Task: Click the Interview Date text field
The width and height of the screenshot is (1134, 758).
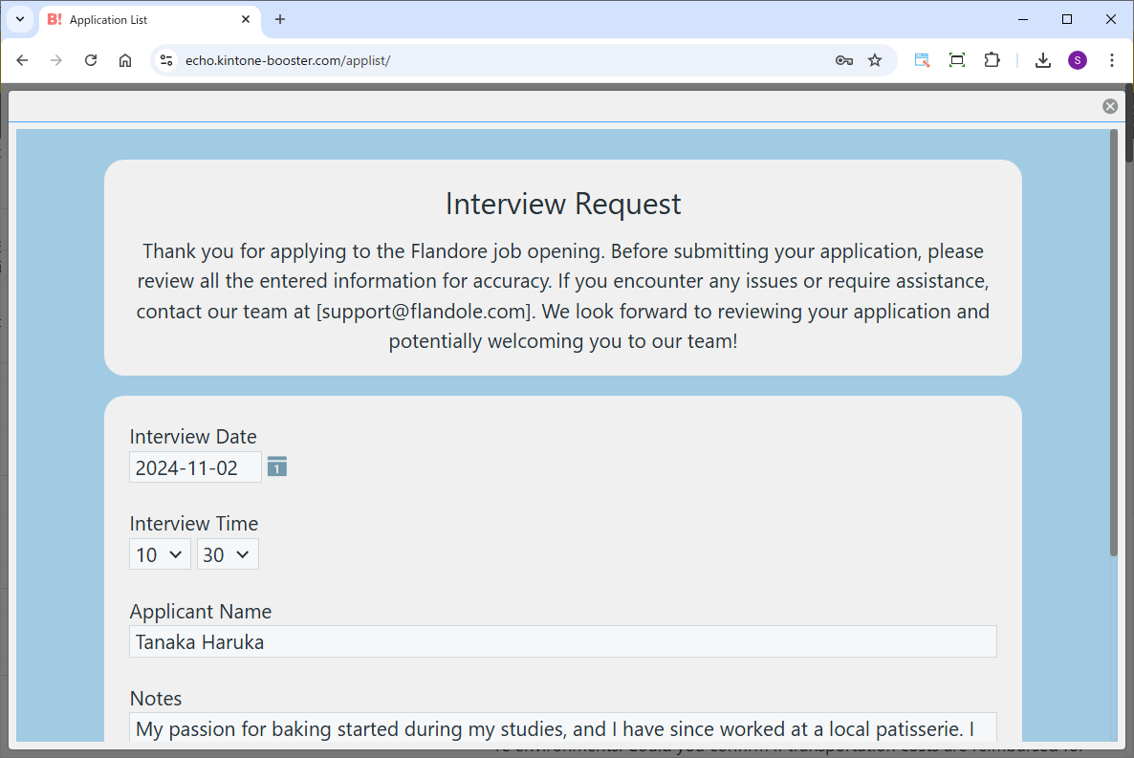Action: [x=195, y=467]
